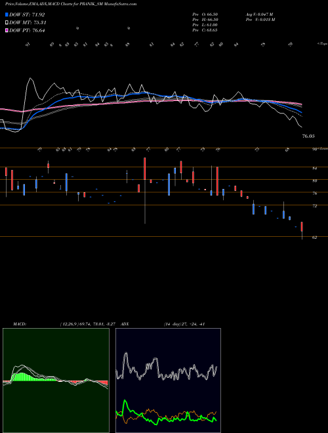Viewport: 328px width, 433px height.
Task: Select the 'DOW PT: 76.64' label
Action: click(27, 30)
